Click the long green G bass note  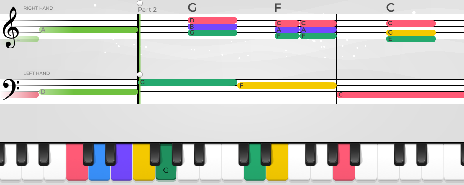click(188, 82)
